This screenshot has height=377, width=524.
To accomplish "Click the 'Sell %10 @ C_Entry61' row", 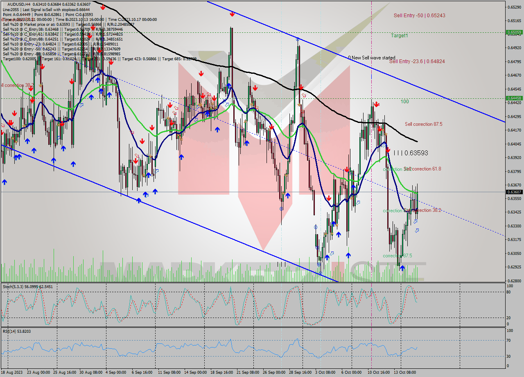I will 63,34.
